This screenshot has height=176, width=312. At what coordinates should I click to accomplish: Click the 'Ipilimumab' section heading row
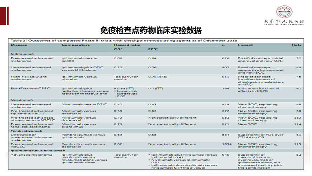point(156,54)
